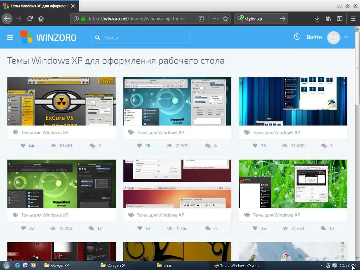Click the green padlock security icon

(83, 19)
